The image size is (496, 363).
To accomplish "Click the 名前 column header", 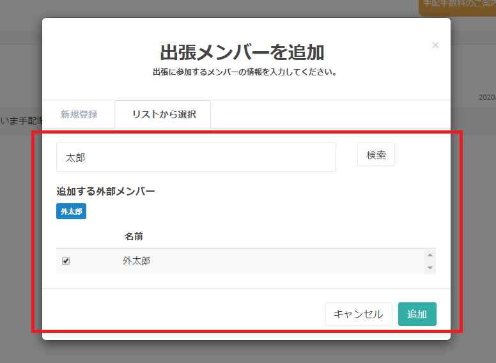I will pos(134,236).
